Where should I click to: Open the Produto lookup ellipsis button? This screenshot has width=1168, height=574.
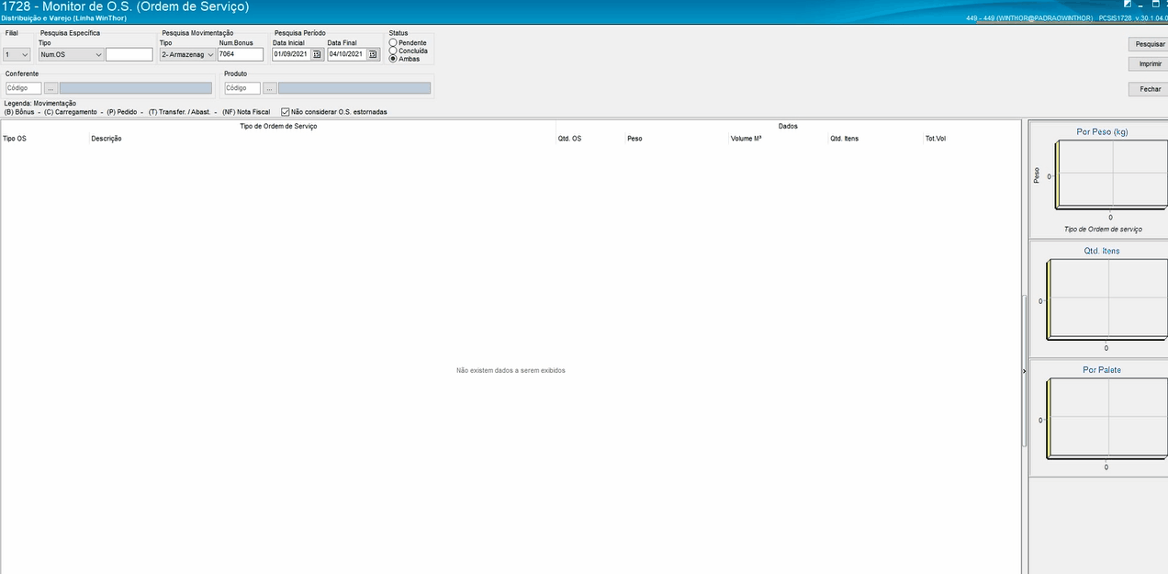coord(270,88)
